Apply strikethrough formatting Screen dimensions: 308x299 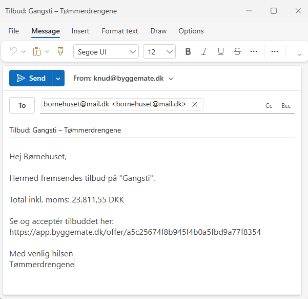click(x=237, y=51)
